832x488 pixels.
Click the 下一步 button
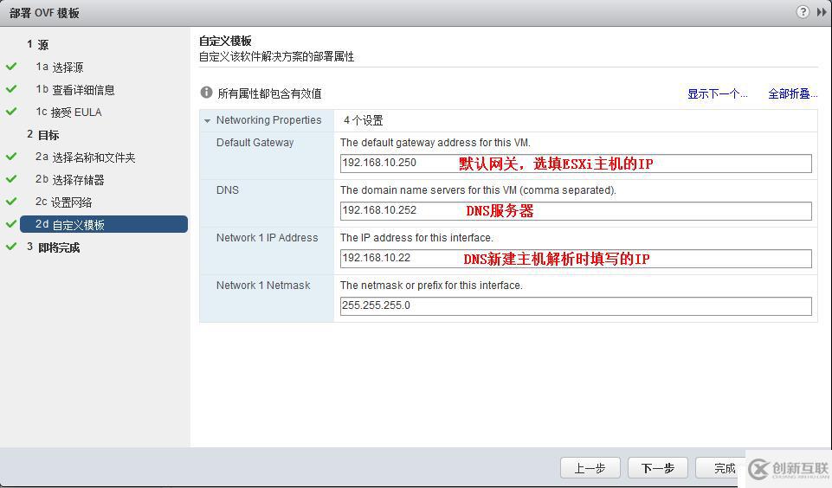657,468
